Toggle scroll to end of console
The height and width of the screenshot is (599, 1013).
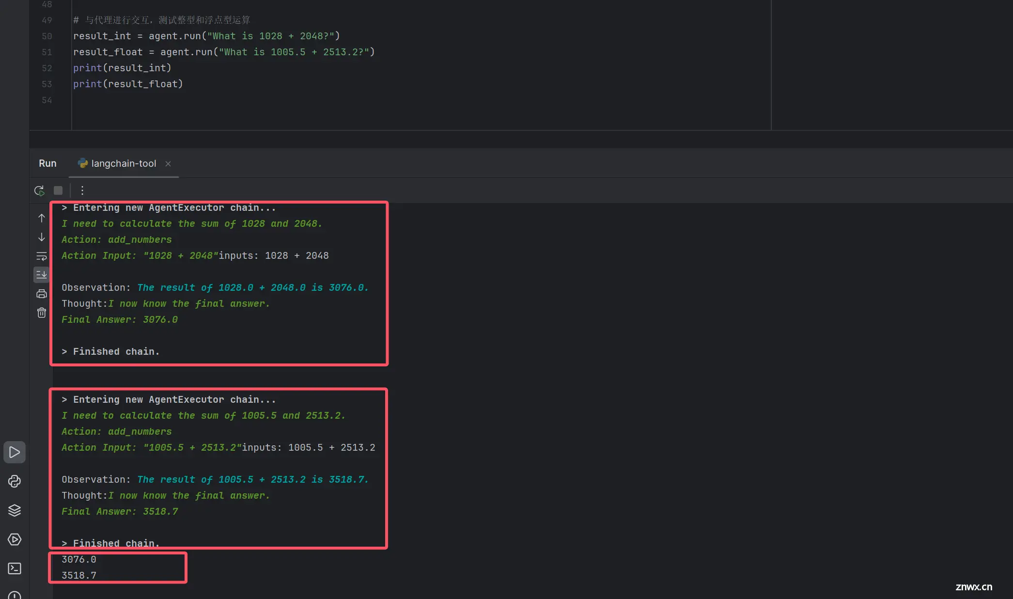[42, 275]
